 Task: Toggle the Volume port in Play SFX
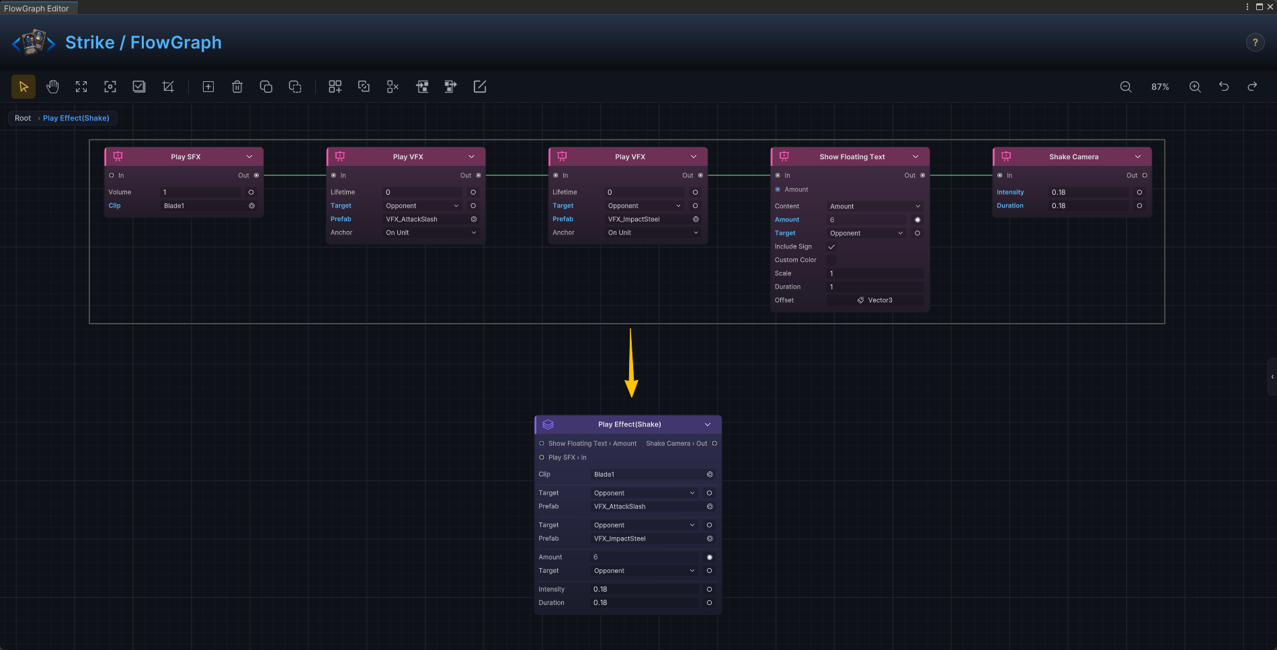[251, 192]
